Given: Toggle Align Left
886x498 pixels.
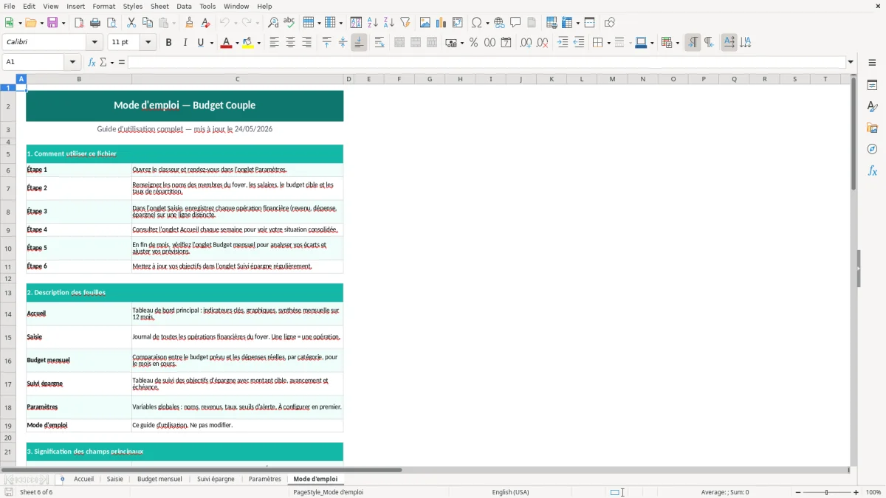Looking at the screenshot, I should (274, 43).
